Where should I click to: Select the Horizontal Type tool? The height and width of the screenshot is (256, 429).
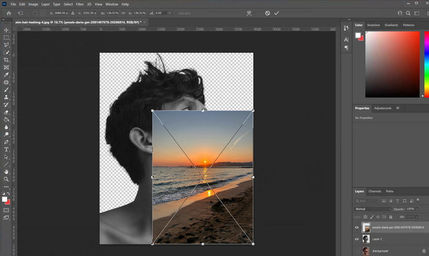[6, 149]
